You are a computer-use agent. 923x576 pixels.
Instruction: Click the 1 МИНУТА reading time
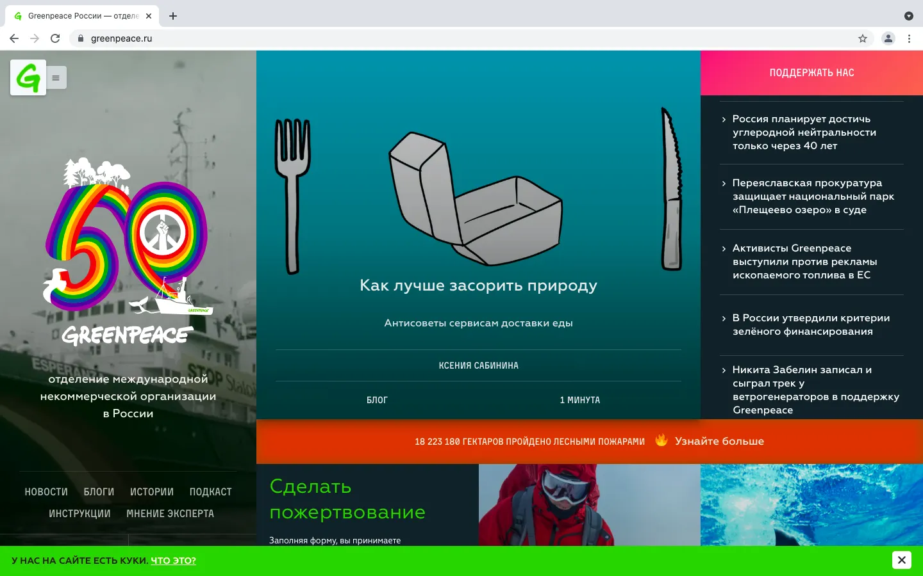(580, 400)
